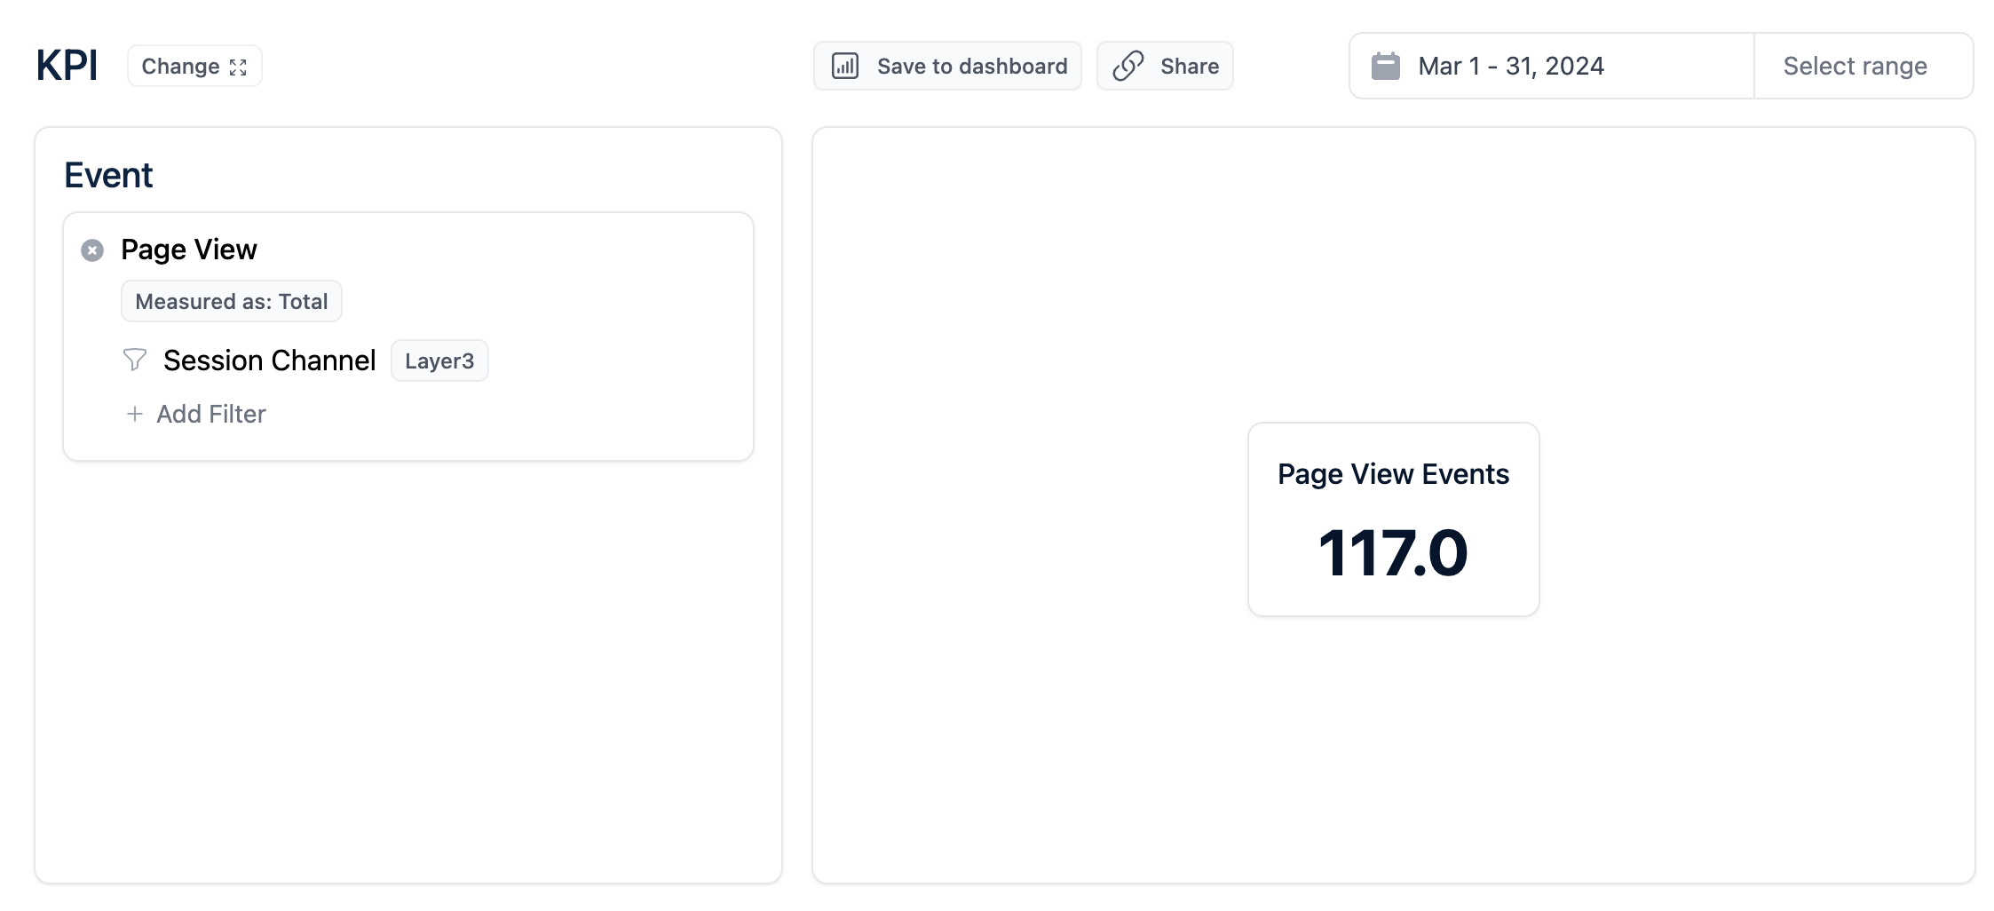Click the Page View Events card title
This screenshot has height=911, width=1994.
(1393, 474)
